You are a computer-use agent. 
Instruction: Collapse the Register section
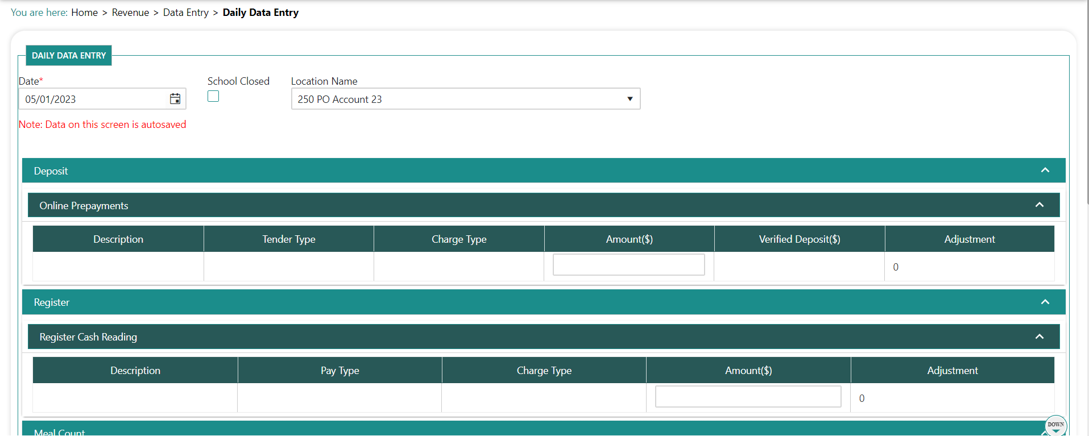(1045, 302)
